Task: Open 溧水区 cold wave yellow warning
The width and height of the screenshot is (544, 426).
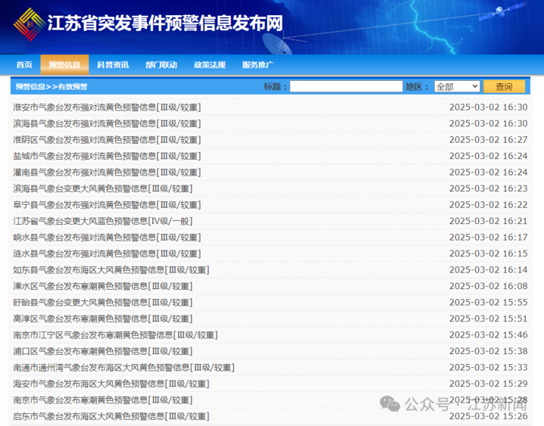Action: [103, 286]
